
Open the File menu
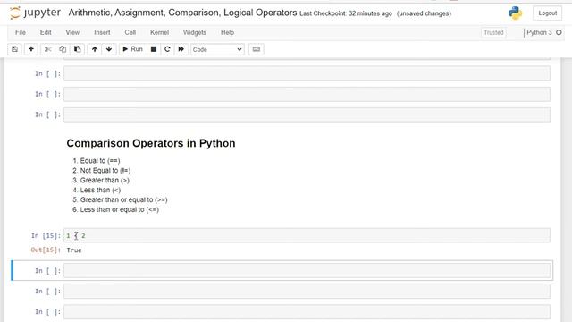(21, 32)
